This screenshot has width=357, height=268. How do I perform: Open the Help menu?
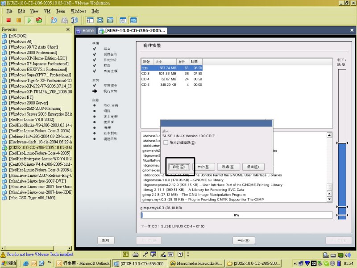(95, 11)
